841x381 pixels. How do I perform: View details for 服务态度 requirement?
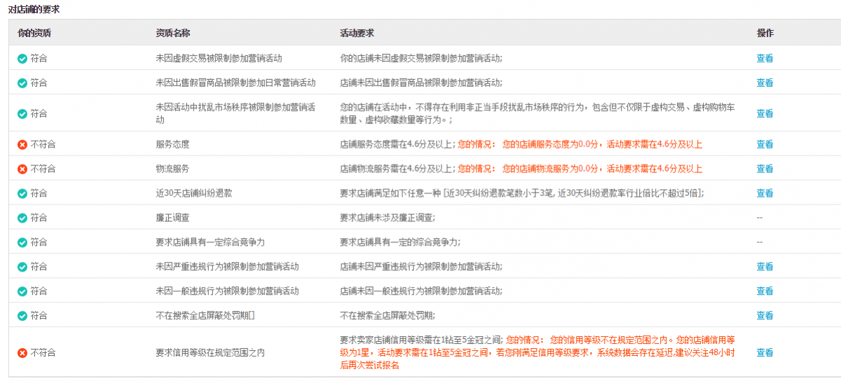(765, 144)
